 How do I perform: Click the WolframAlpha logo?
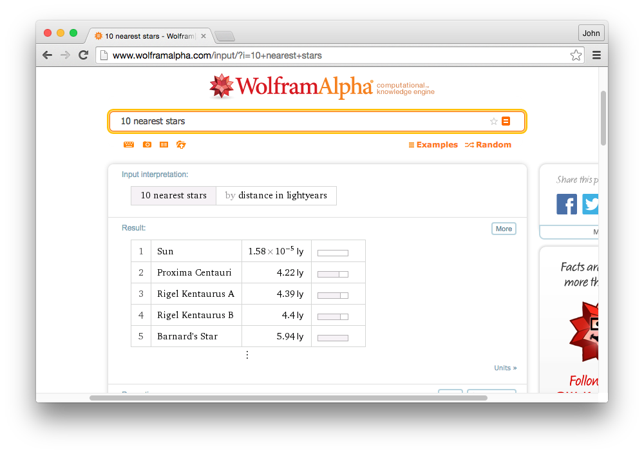[x=321, y=87]
